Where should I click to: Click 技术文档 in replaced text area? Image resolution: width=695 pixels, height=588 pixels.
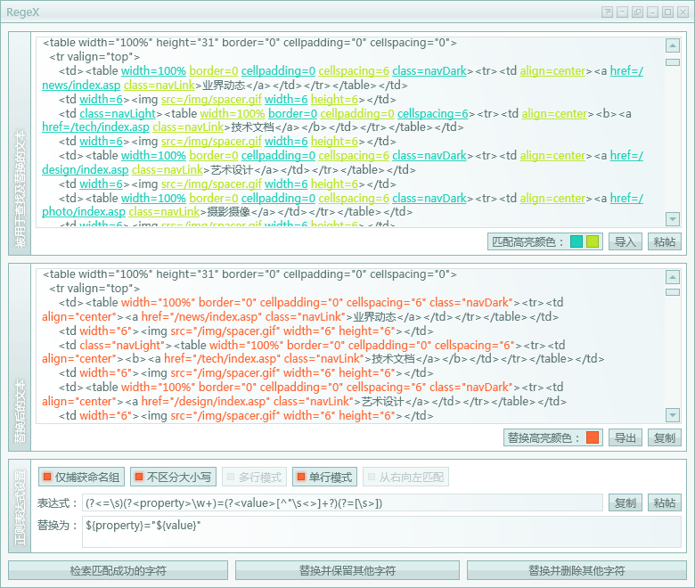(x=393, y=358)
